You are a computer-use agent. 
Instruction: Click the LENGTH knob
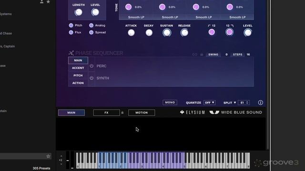78,12
